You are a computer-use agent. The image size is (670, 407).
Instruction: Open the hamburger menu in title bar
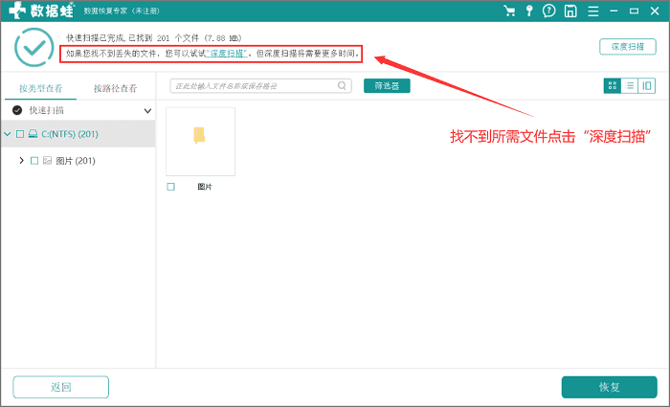pyautogui.click(x=593, y=11)
